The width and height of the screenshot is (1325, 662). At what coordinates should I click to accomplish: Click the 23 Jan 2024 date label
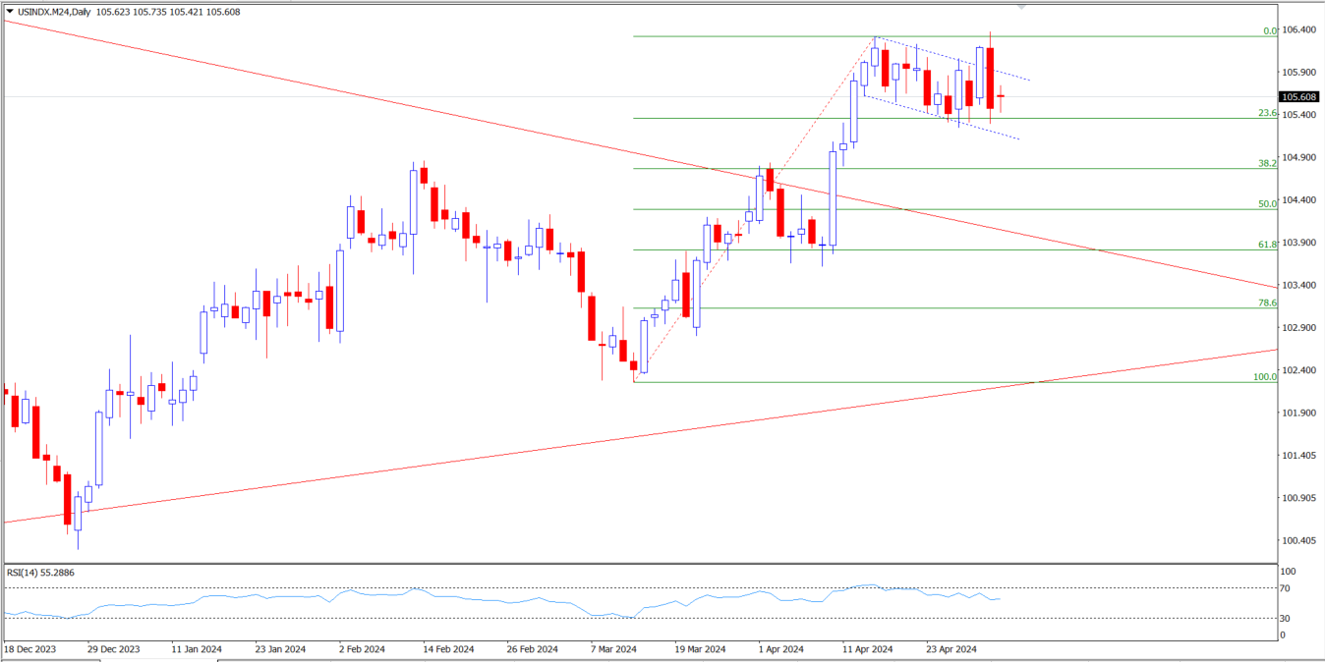click(x=281, y=649)
